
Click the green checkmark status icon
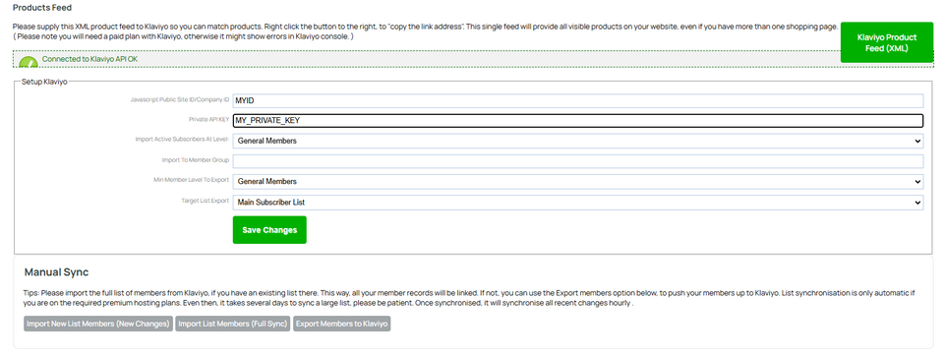tap(29, 62)
